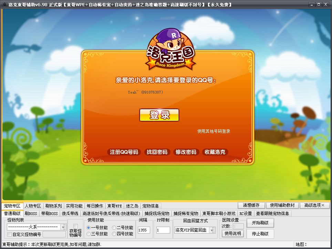
Task: Click 清理缓存 button
Action: click(x=251, y=205)
